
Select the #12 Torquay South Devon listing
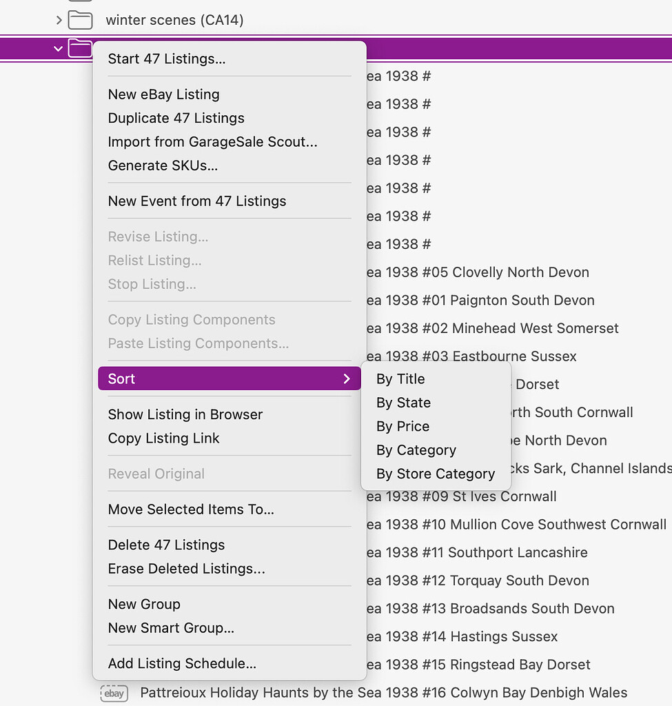(478, 581)
